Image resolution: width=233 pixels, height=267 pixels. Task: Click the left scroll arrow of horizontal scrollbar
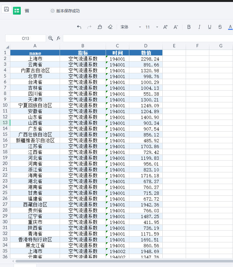pos(13,261)
